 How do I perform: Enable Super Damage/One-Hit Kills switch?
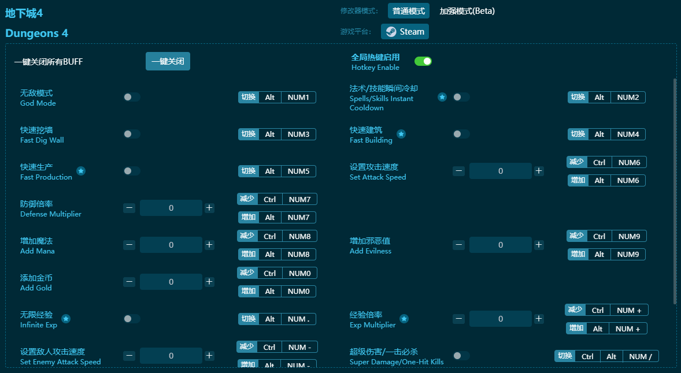point(461,356)
